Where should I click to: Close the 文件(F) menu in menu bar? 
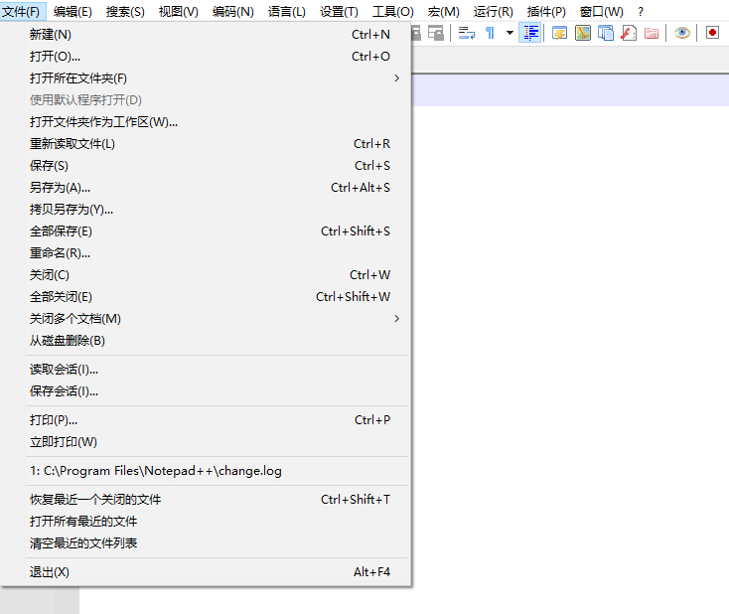point(23,11)
